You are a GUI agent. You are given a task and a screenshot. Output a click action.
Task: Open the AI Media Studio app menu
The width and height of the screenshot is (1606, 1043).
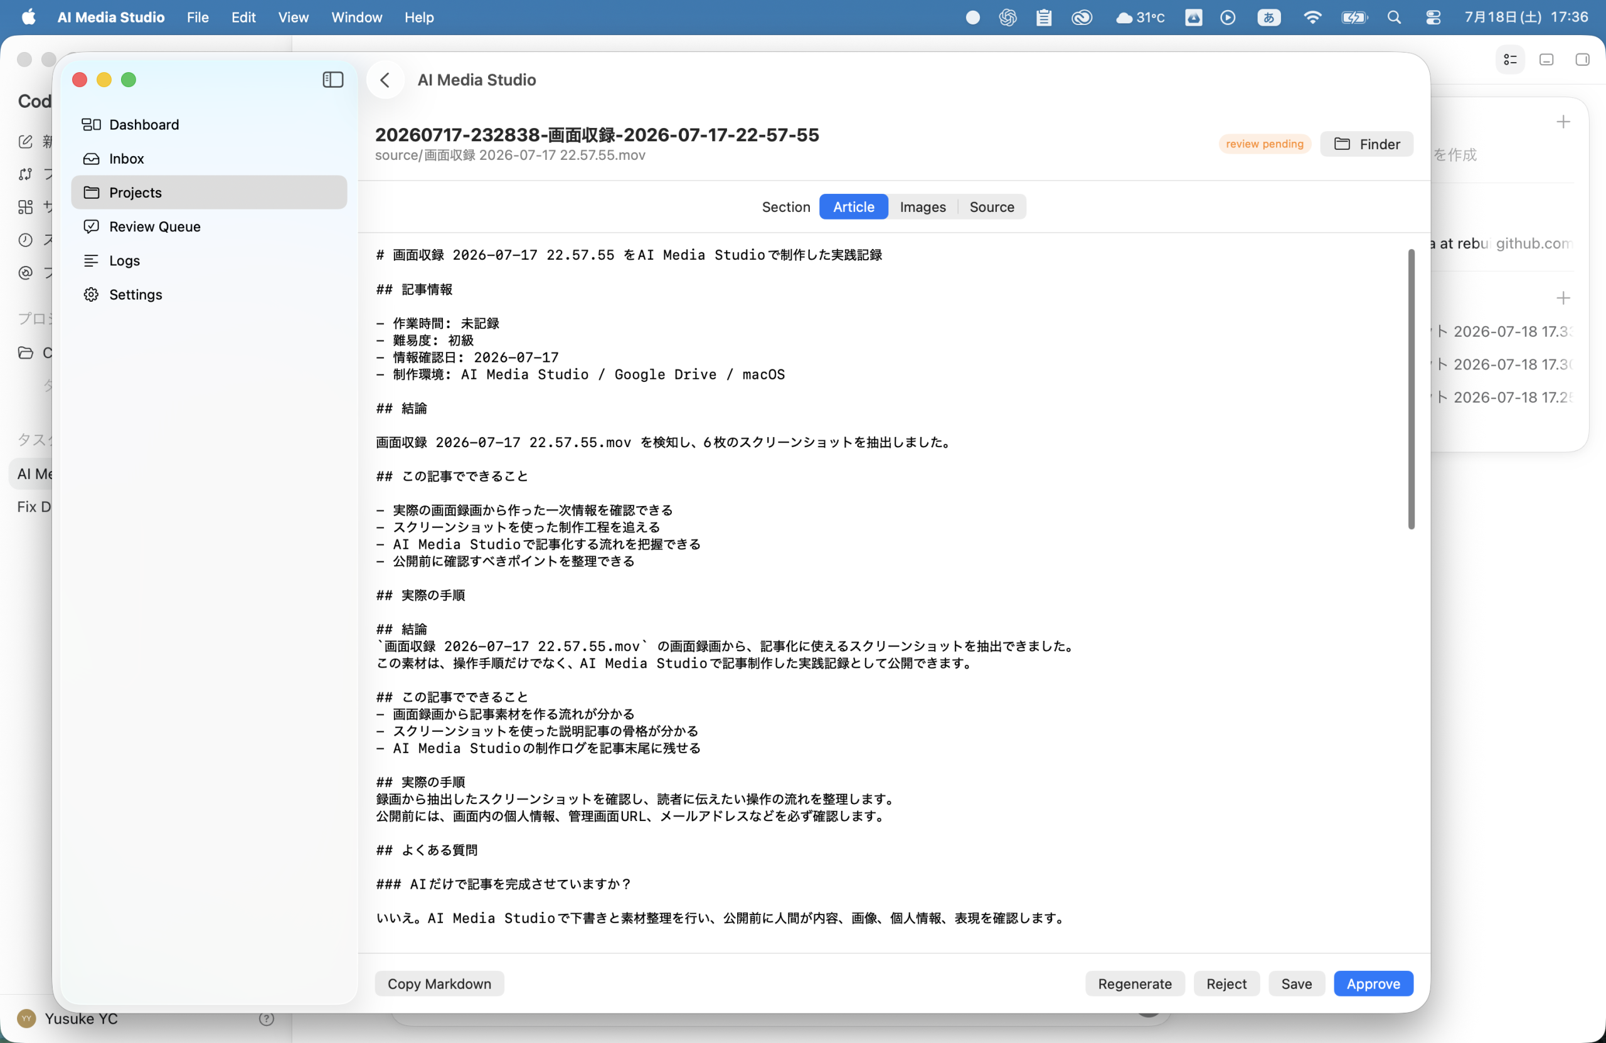tap(111, 18)
